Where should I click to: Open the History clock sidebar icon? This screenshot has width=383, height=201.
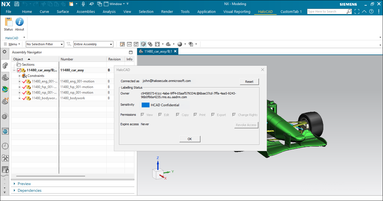coord(5,146)
